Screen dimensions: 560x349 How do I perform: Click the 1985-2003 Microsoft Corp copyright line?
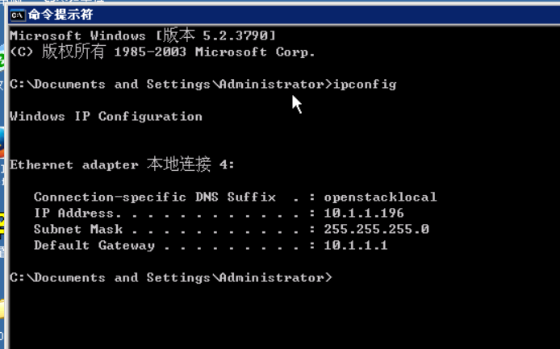(x=162, y=52)
